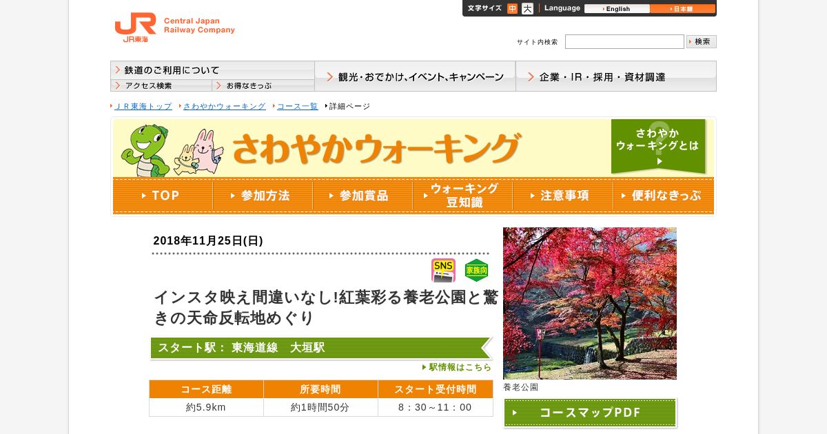This screenshot has height=434, width=827.
Task: Open the コースマップPDF button
Action: point(590,413)
